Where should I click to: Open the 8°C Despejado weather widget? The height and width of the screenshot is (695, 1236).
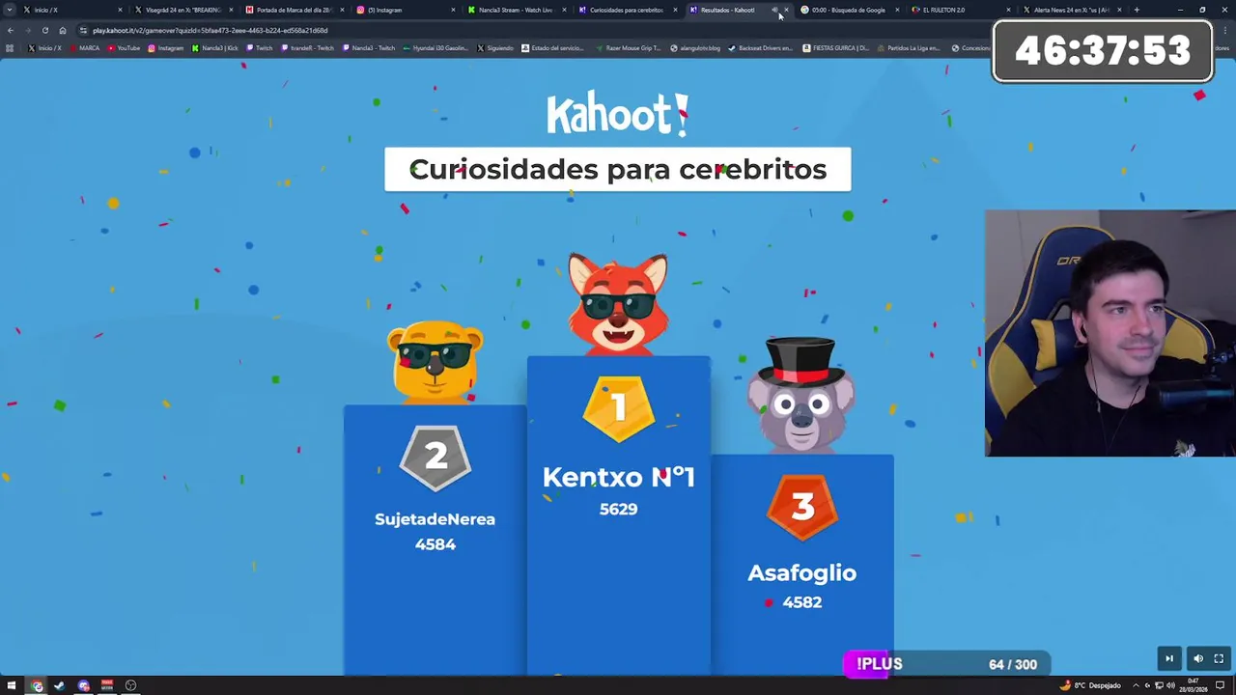tap(1092, 685)
